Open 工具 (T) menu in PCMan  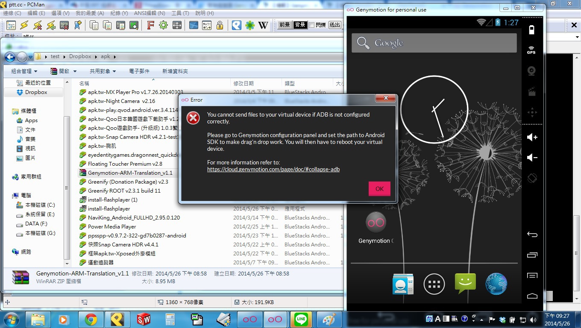tap(180, 13)
